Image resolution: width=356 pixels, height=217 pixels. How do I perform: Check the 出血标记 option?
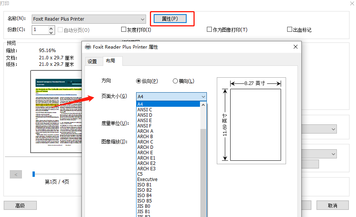click(x=290, y=29)
